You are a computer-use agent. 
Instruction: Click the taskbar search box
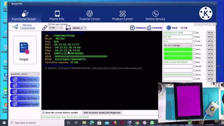(36, 123)
